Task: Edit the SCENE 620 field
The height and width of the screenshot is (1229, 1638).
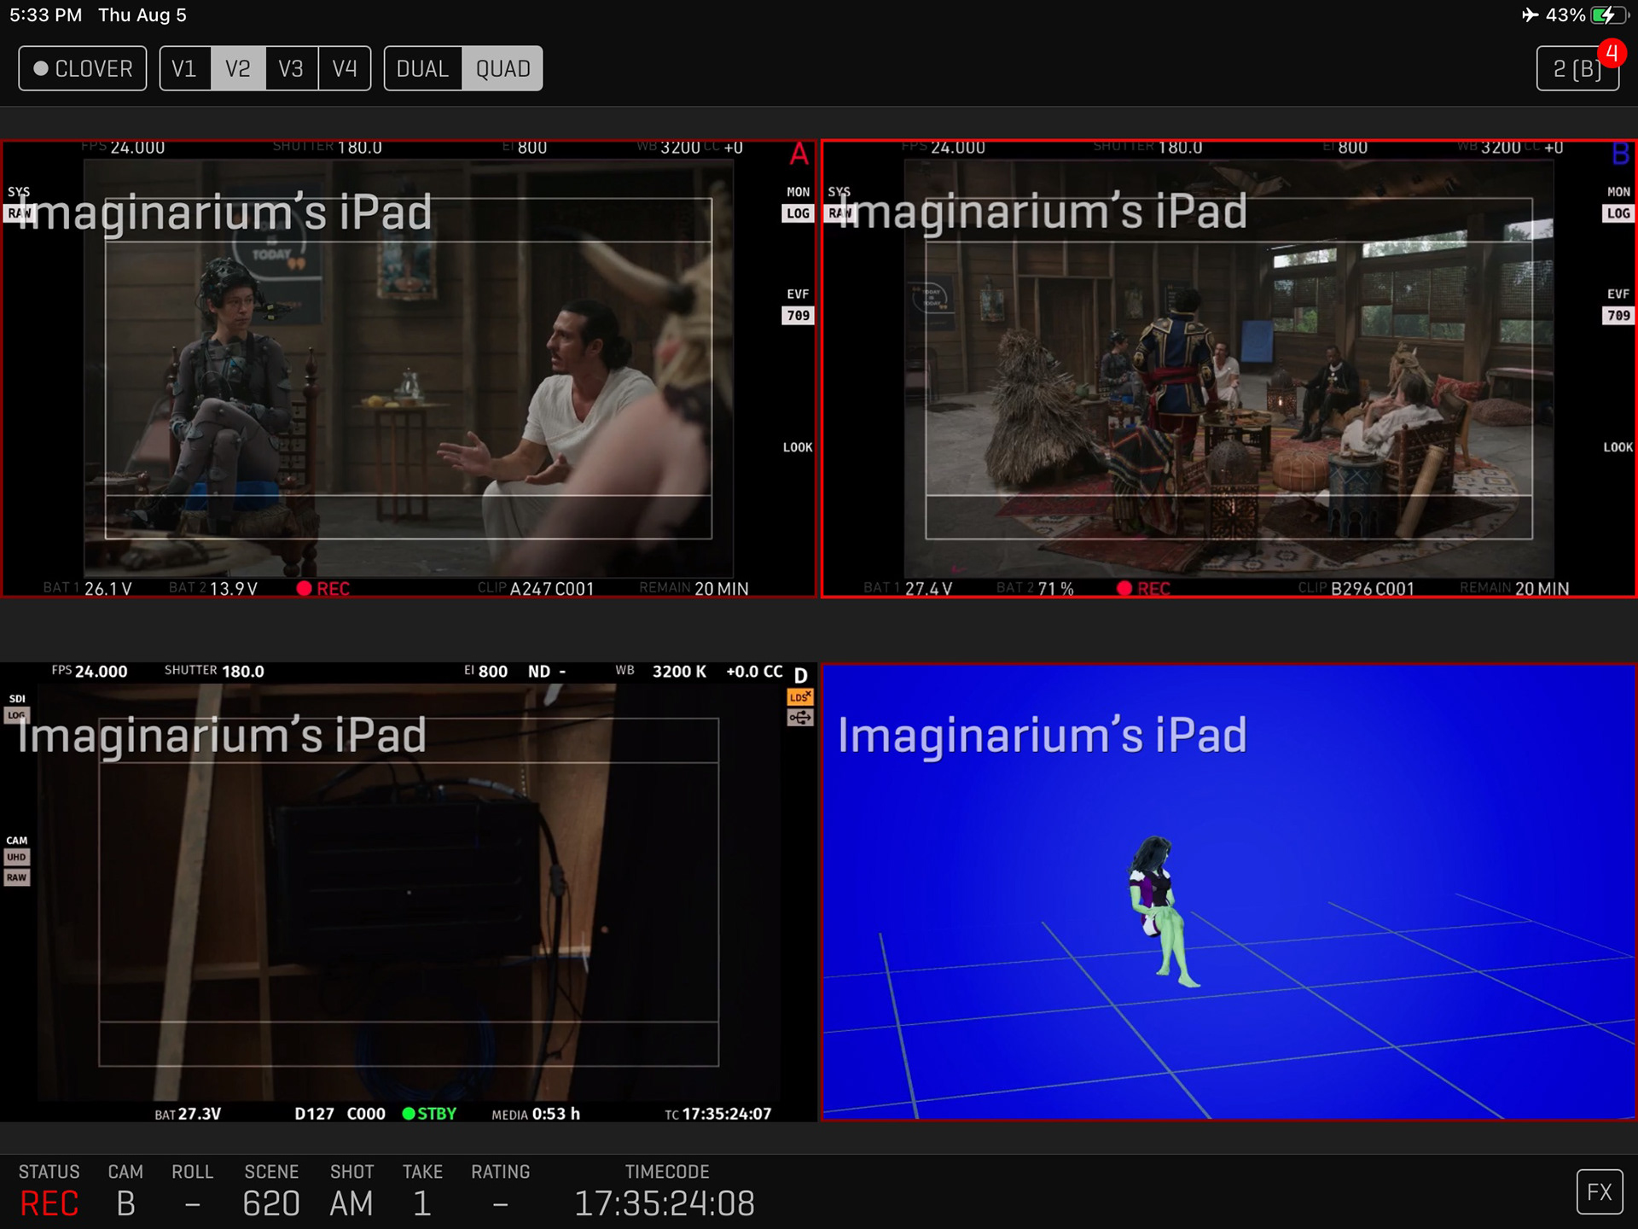Action: point(271,1203)
